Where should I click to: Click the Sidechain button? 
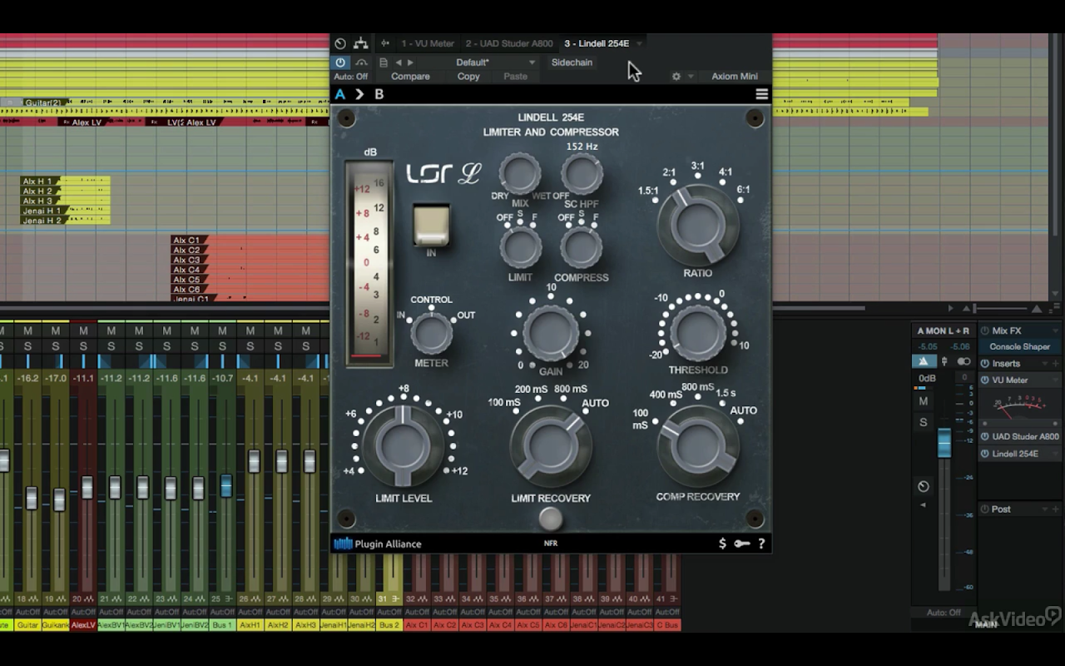click(x=572, y=62)
